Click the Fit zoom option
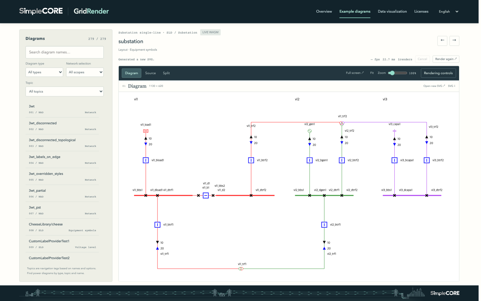 point(372,73)
